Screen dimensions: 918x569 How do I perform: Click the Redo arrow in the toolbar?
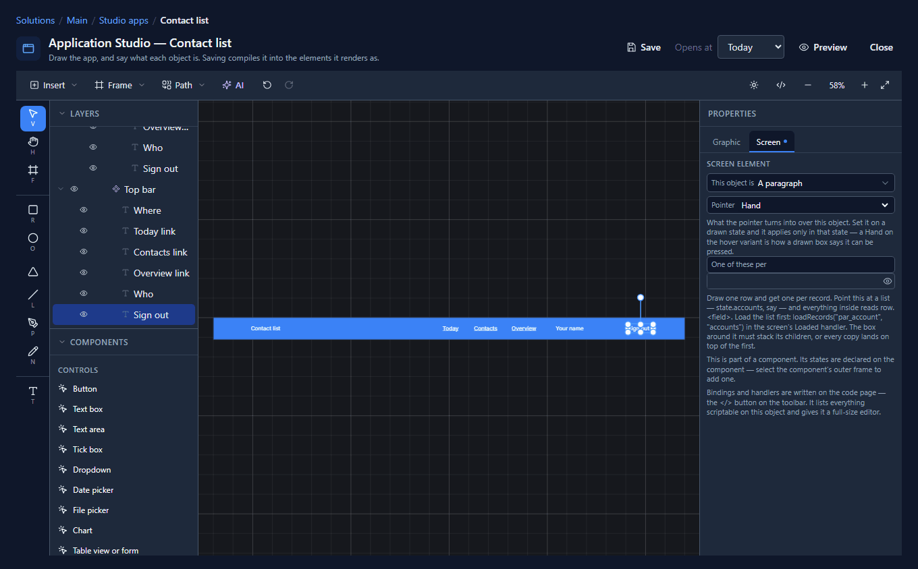[x=289, y=85]
